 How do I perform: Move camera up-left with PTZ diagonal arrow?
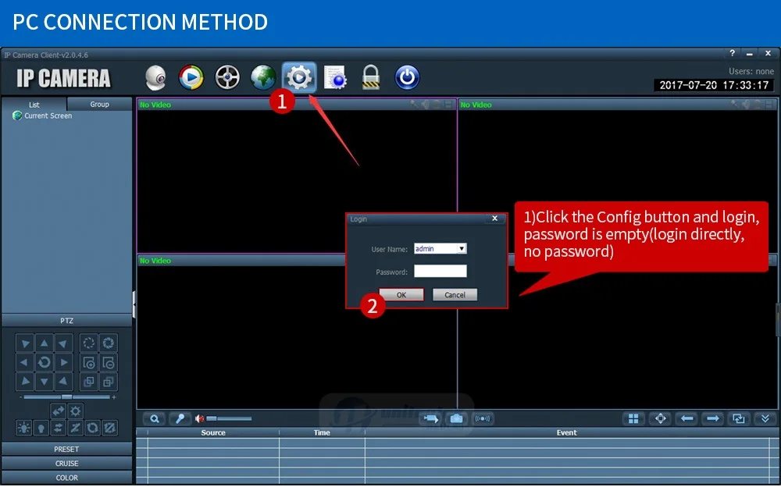[24, 343]
